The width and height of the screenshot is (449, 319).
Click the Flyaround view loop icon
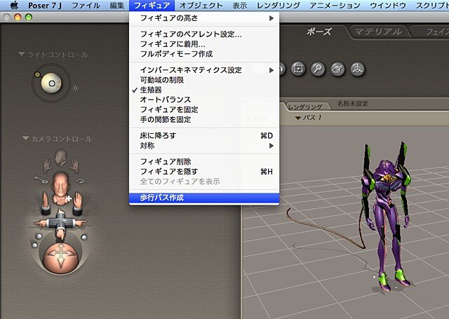[81, 181]
